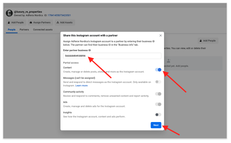Toggle the Ads access switch
Image resolution: width=231 pixels, height=143 pixels.
(158, 104)
